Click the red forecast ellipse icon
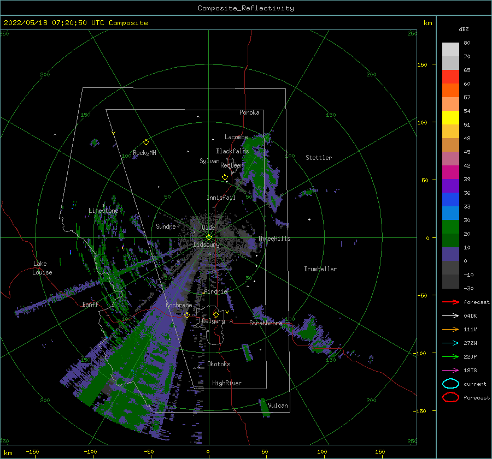492x459 pixels. [x=450, y=397]
